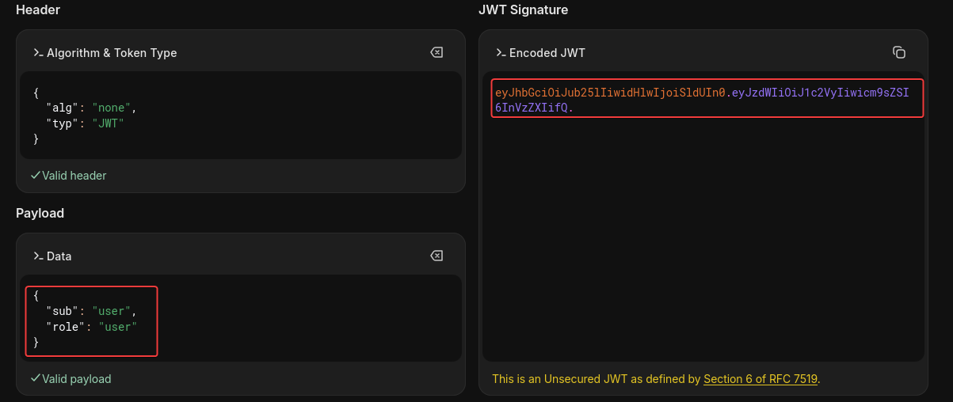Click the Valid header status text
Screen dimensions: 953x402
tap(74, 176)
